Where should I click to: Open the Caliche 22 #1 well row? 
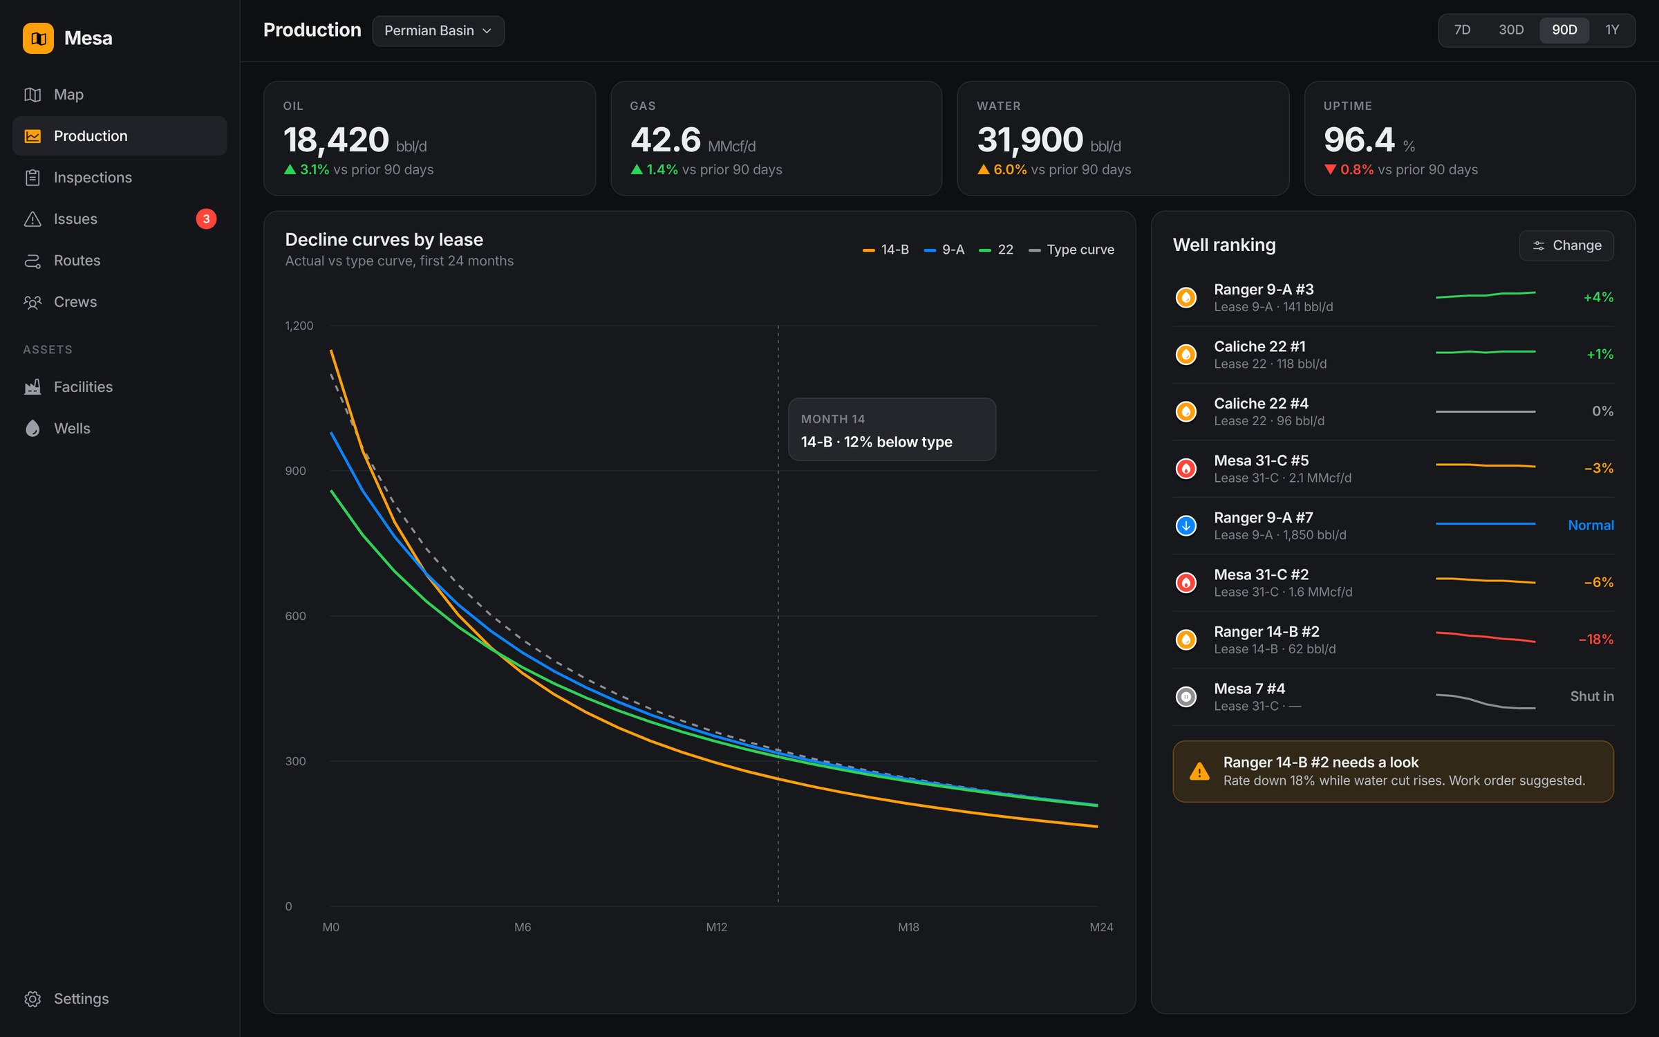click(x=1393, y=355)
